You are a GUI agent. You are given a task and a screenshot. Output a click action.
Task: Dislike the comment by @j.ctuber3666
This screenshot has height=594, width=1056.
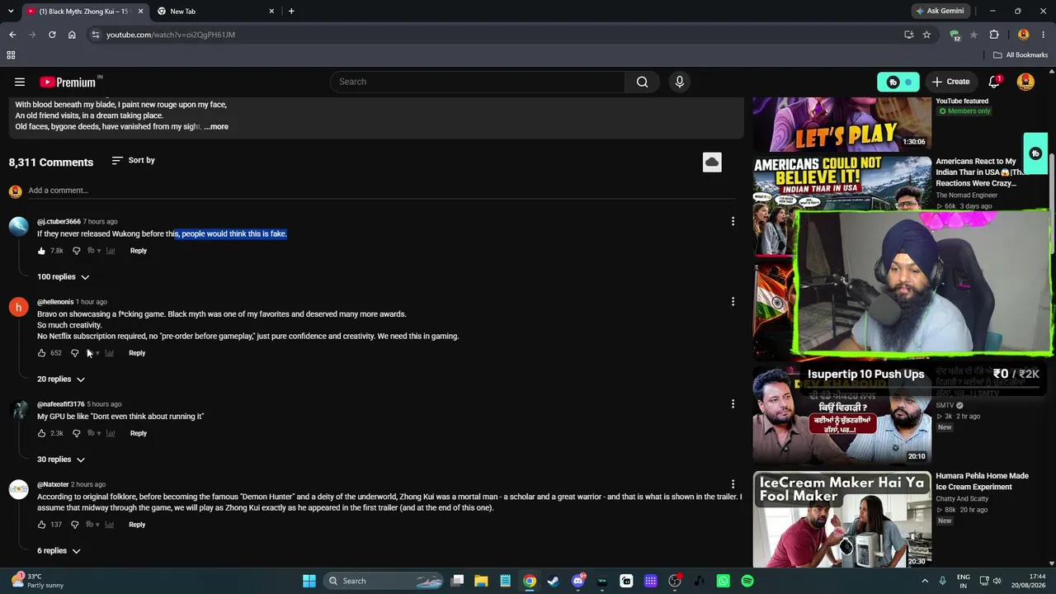[76, 251]
